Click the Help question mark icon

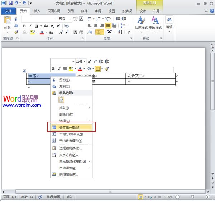click(x=212, y=11)
